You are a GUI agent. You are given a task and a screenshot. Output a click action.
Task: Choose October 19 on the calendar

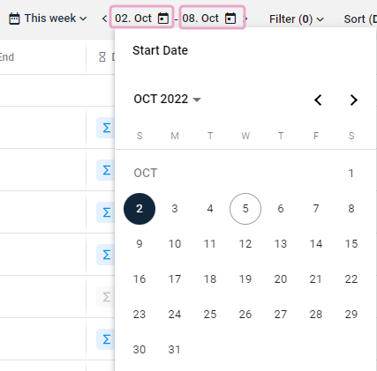pos(245,279)
